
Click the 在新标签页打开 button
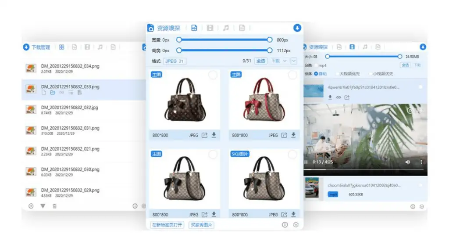[167, 225]
